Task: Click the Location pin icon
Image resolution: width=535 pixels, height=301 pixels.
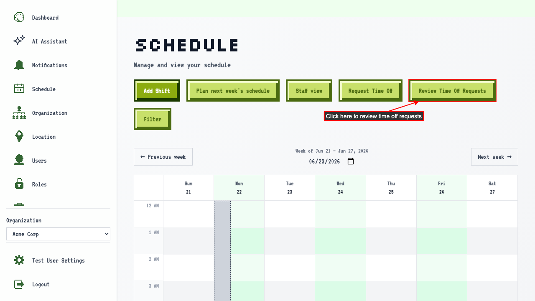Action: click(x=19, y=137)
